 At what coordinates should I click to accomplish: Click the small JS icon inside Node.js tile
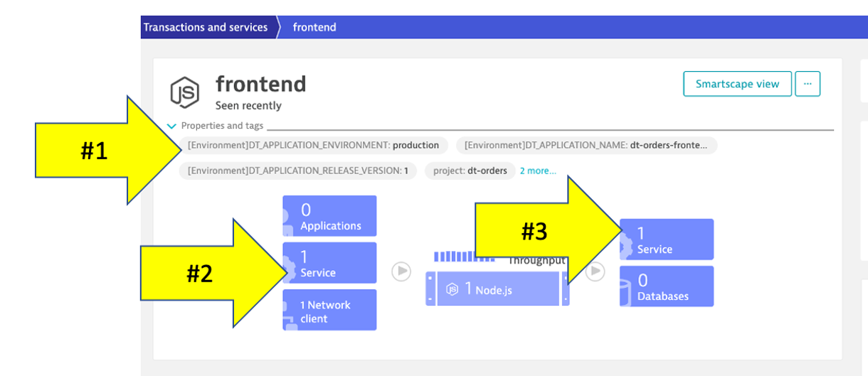(x=452, y=289)
